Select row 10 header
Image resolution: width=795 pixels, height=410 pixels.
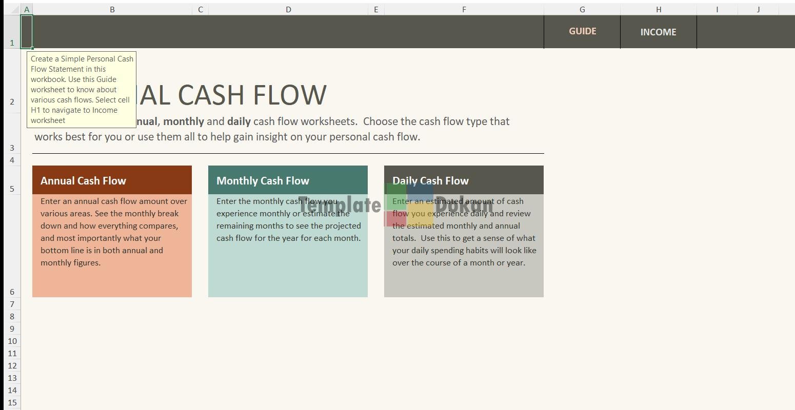point(11,341)
